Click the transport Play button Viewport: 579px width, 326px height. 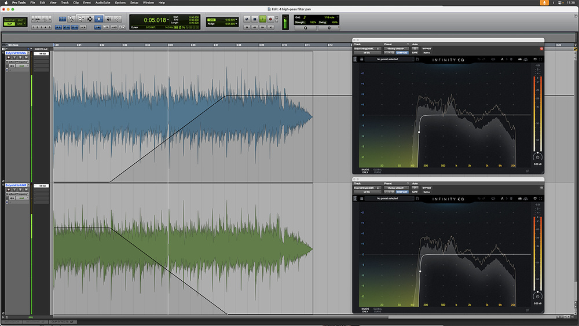click(262, 19)
